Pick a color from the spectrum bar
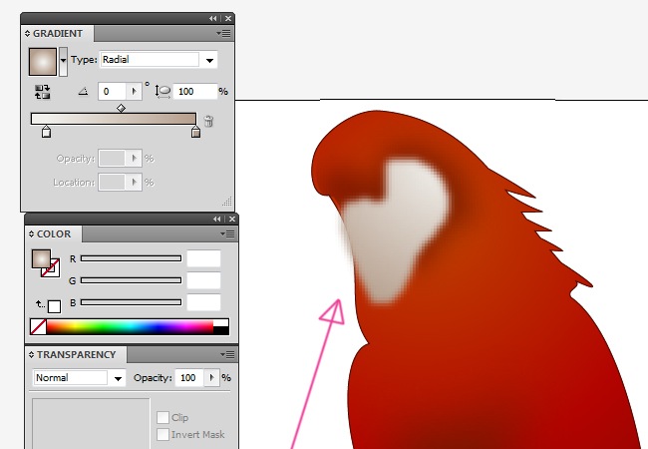 click(131, 326)
